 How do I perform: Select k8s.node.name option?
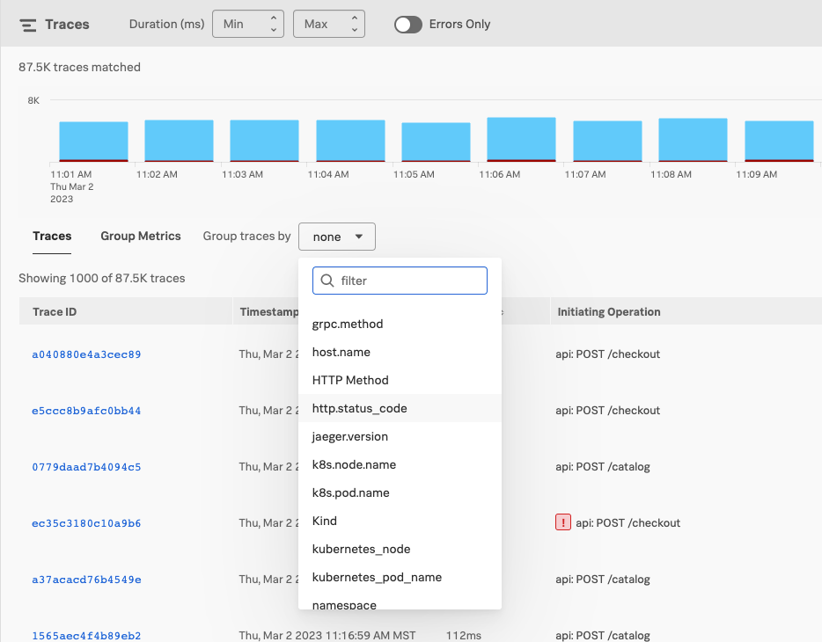pyautogui.click(x=400, y=464)
